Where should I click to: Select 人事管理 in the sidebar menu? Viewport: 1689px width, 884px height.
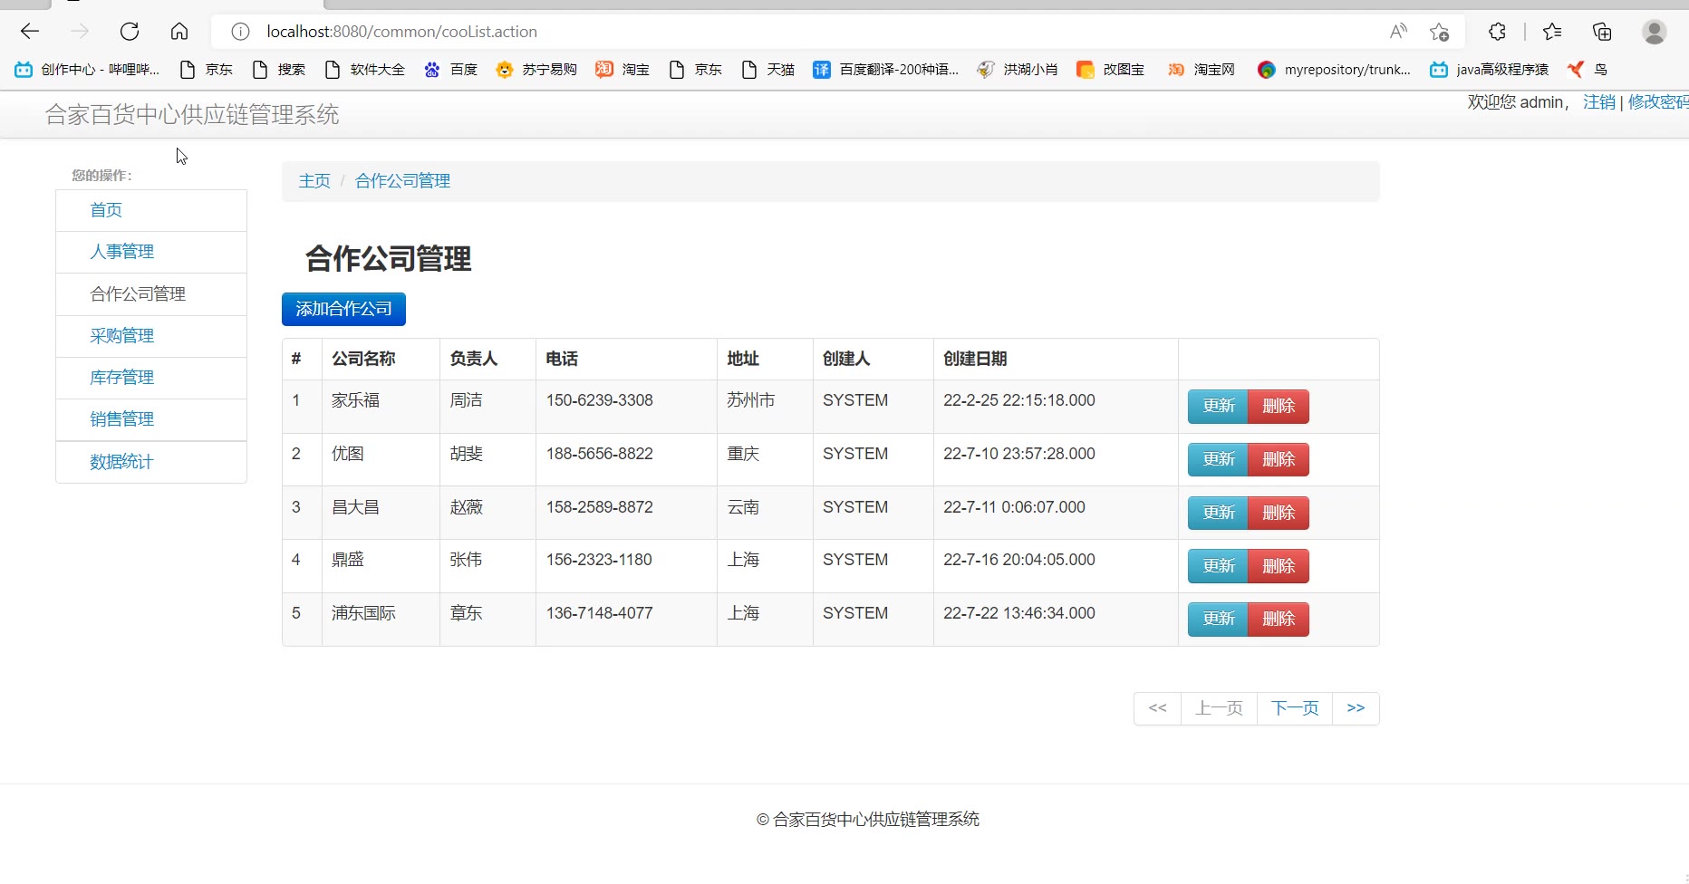pos(121,252)
